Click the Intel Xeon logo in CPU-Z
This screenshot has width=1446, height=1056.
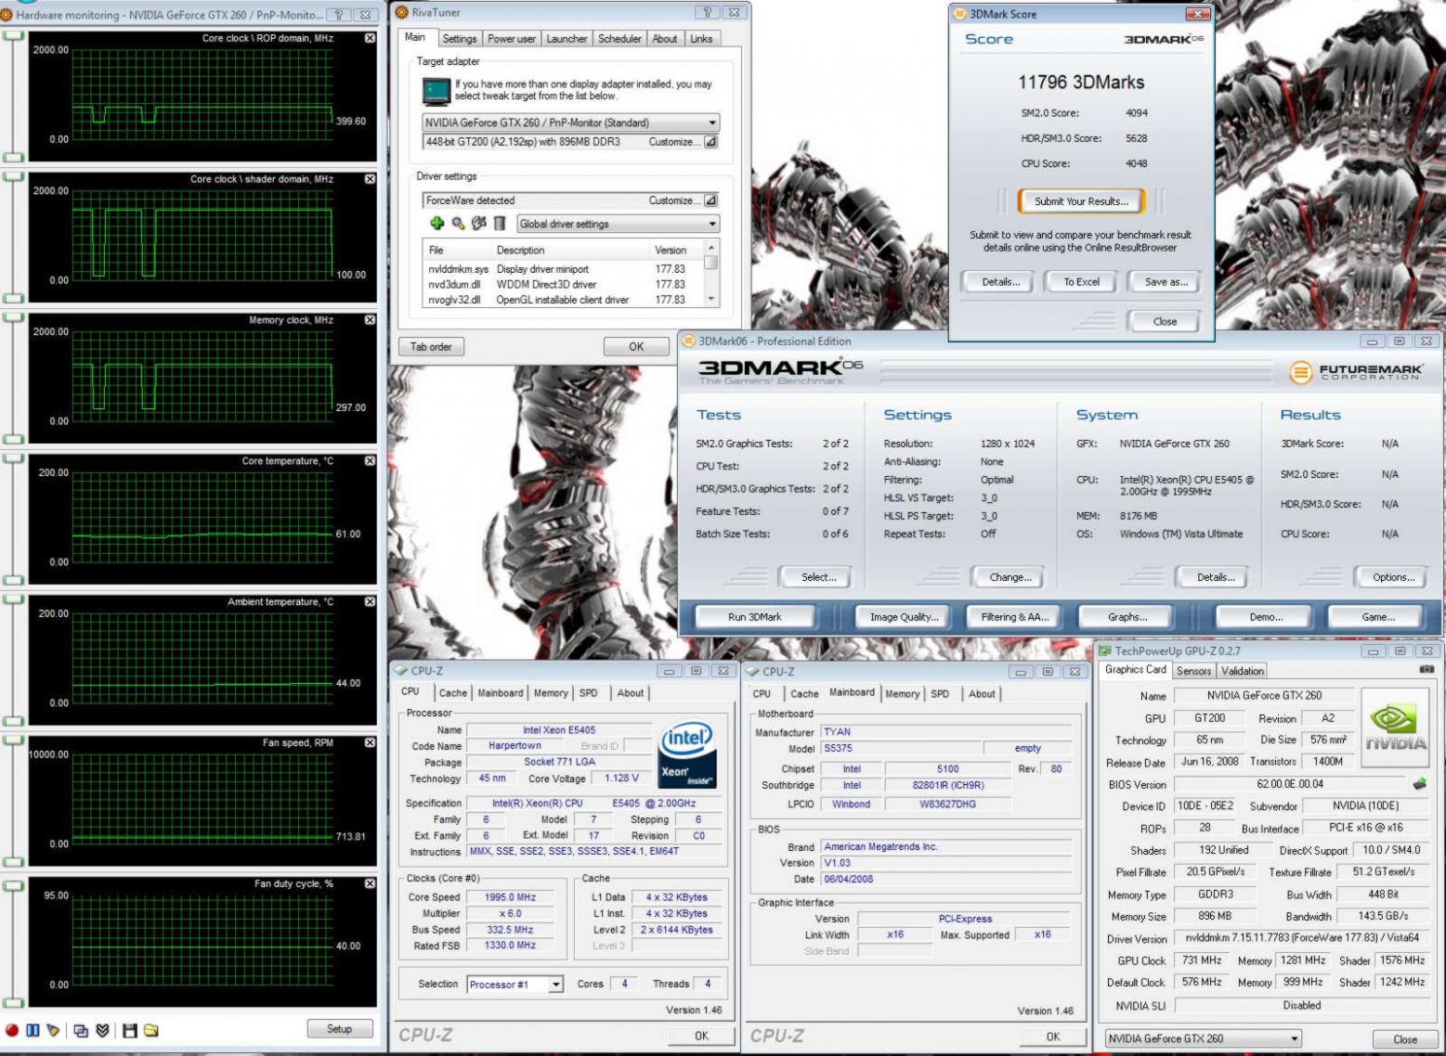pos(686,754)
